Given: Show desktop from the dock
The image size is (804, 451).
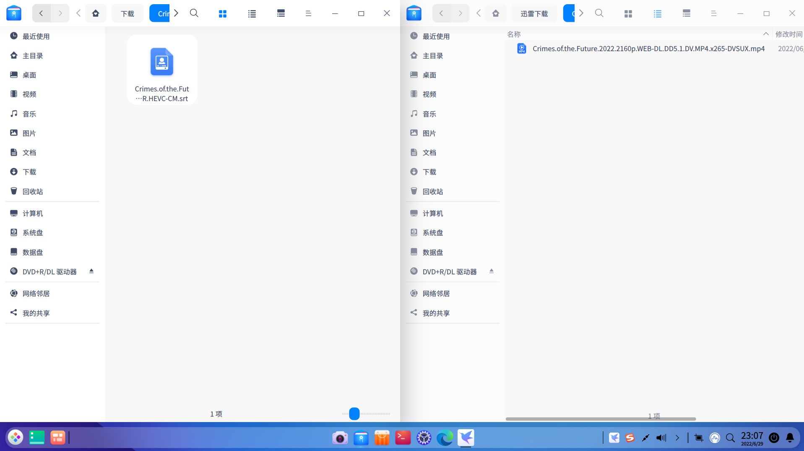Looking at the screenshot, I should pyautogui.click(x=37, y=438).
